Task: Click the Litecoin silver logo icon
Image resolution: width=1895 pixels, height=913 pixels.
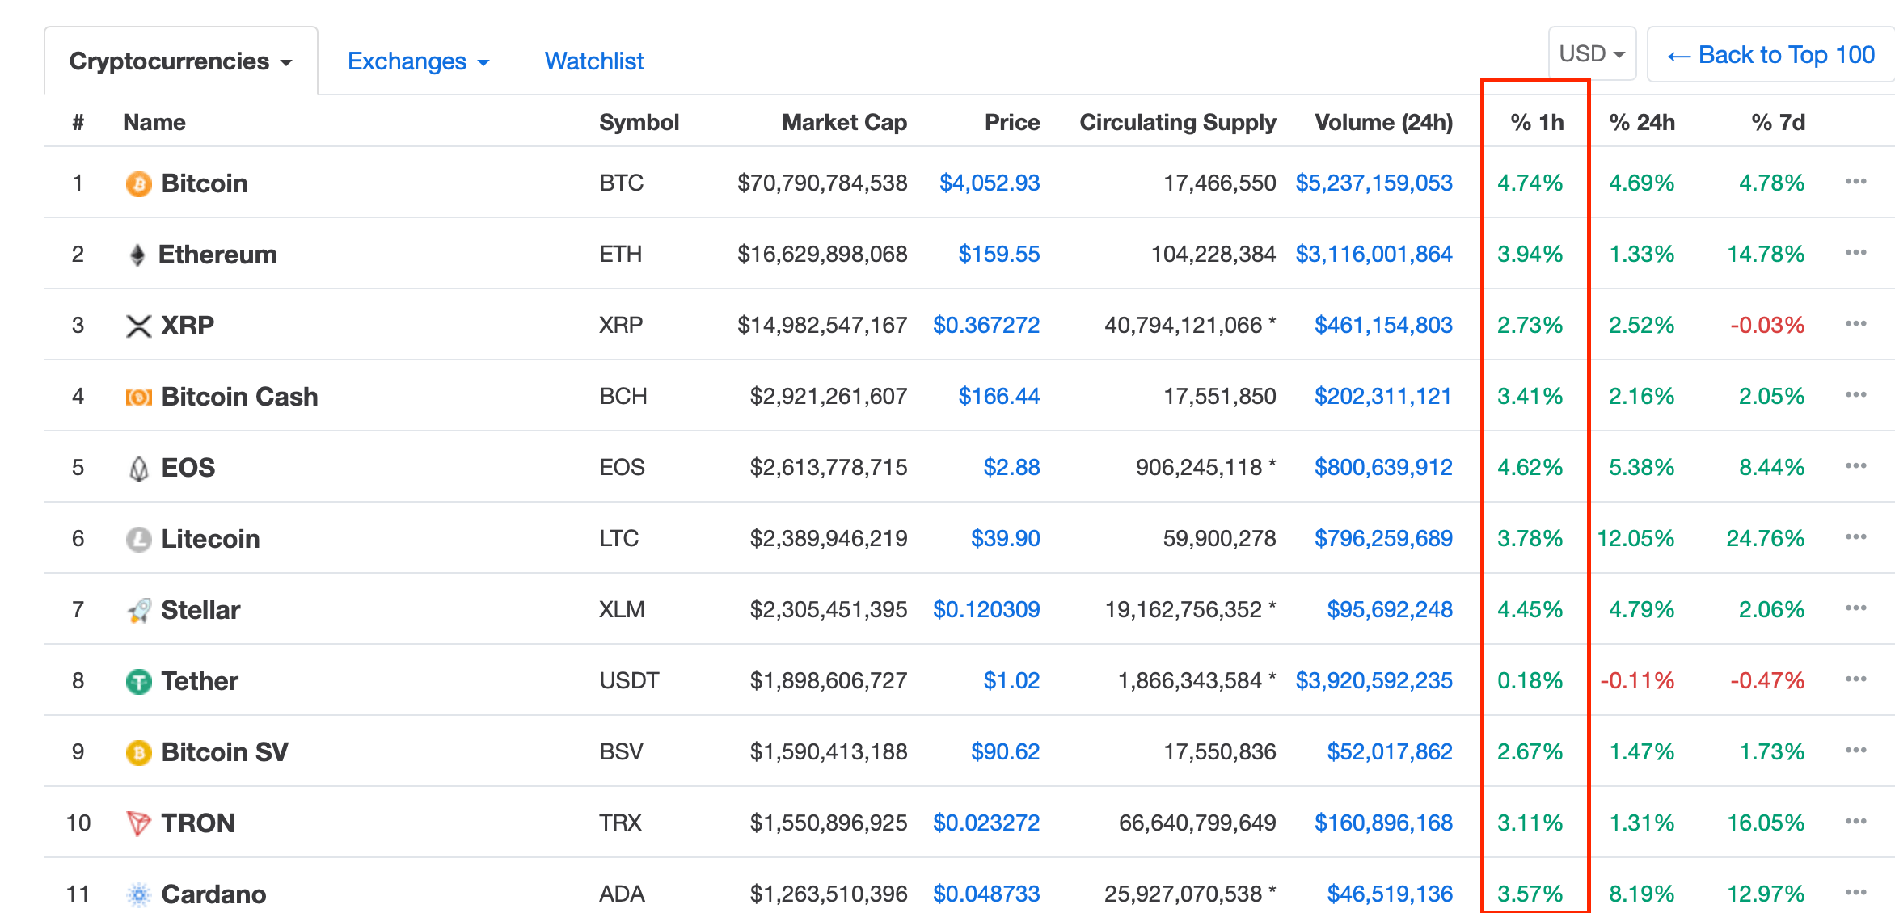Action: pyautogui.click(x=138, y=539)
